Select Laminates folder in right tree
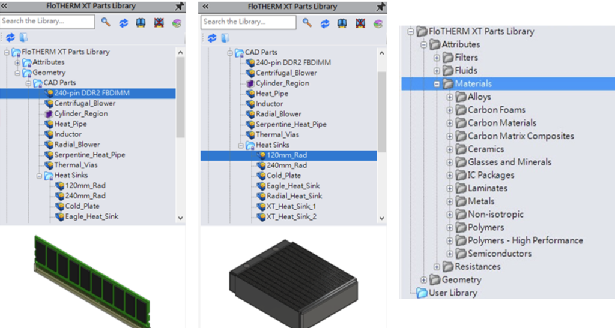 coord(488,188)
